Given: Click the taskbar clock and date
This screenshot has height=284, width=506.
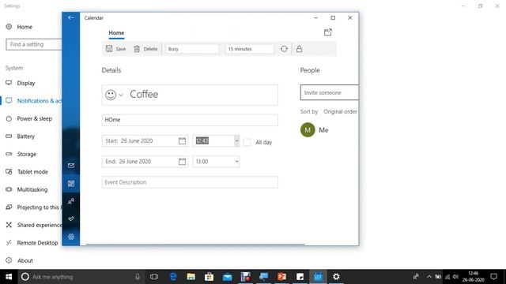Looking at the screenshot, I should 473,277.
